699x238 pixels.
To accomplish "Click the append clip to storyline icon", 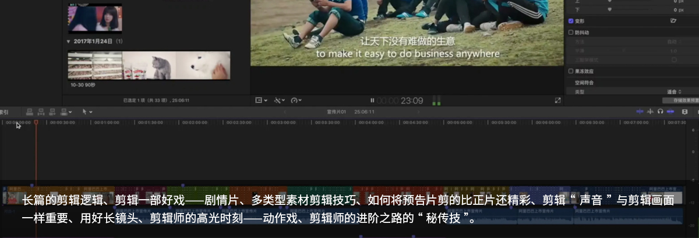I will coord(52,111).
